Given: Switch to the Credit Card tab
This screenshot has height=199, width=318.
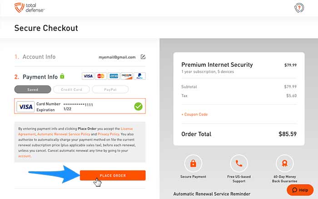Looking at the screenshot, I should [x=71, y=90].
